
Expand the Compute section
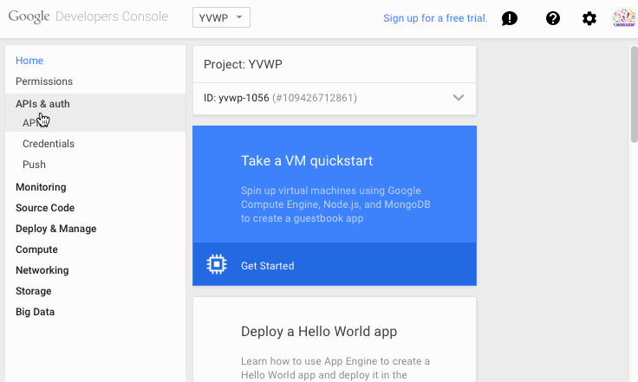tap(36, 249)
